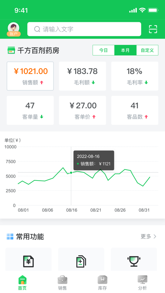The image size is (165, 293).
Task: Go to the 库存 inventory tab
Action: pyautogui.click(x=102, y=283)
